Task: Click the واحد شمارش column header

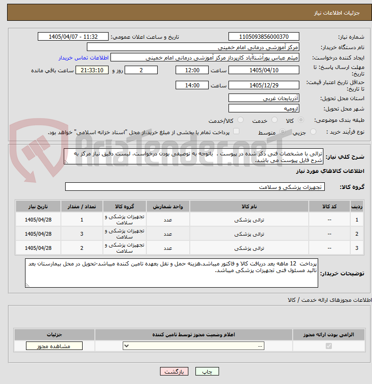Action: 168,206
